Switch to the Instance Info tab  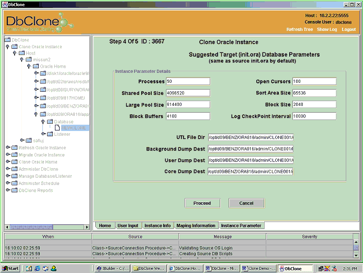point(157,225)
